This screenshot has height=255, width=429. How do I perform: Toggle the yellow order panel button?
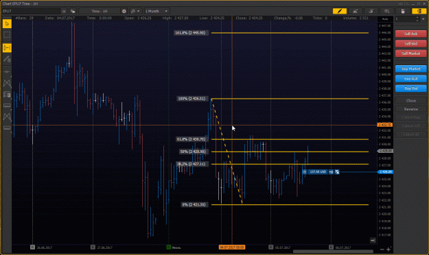click(419, 11)
